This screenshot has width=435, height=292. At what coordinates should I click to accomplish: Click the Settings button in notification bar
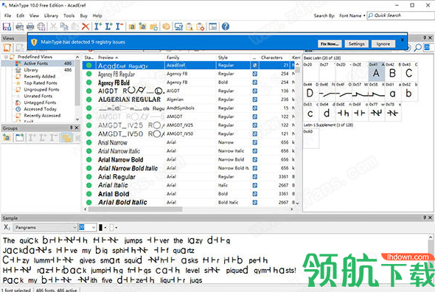click(x=357, y=44)
